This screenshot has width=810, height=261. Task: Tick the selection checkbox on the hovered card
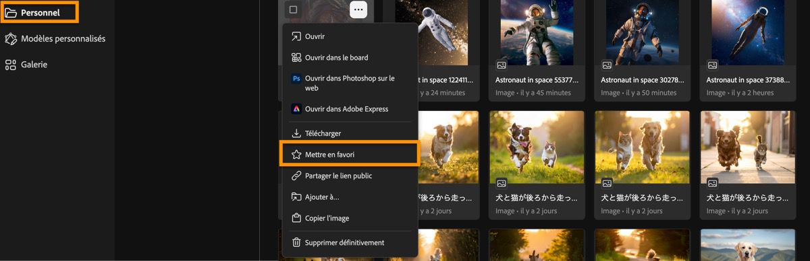[293, 9]
